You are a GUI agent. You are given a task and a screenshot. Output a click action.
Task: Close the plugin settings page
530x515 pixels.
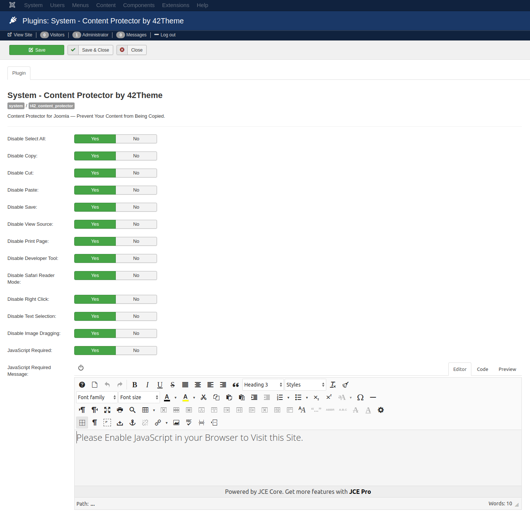click(131, 50)
